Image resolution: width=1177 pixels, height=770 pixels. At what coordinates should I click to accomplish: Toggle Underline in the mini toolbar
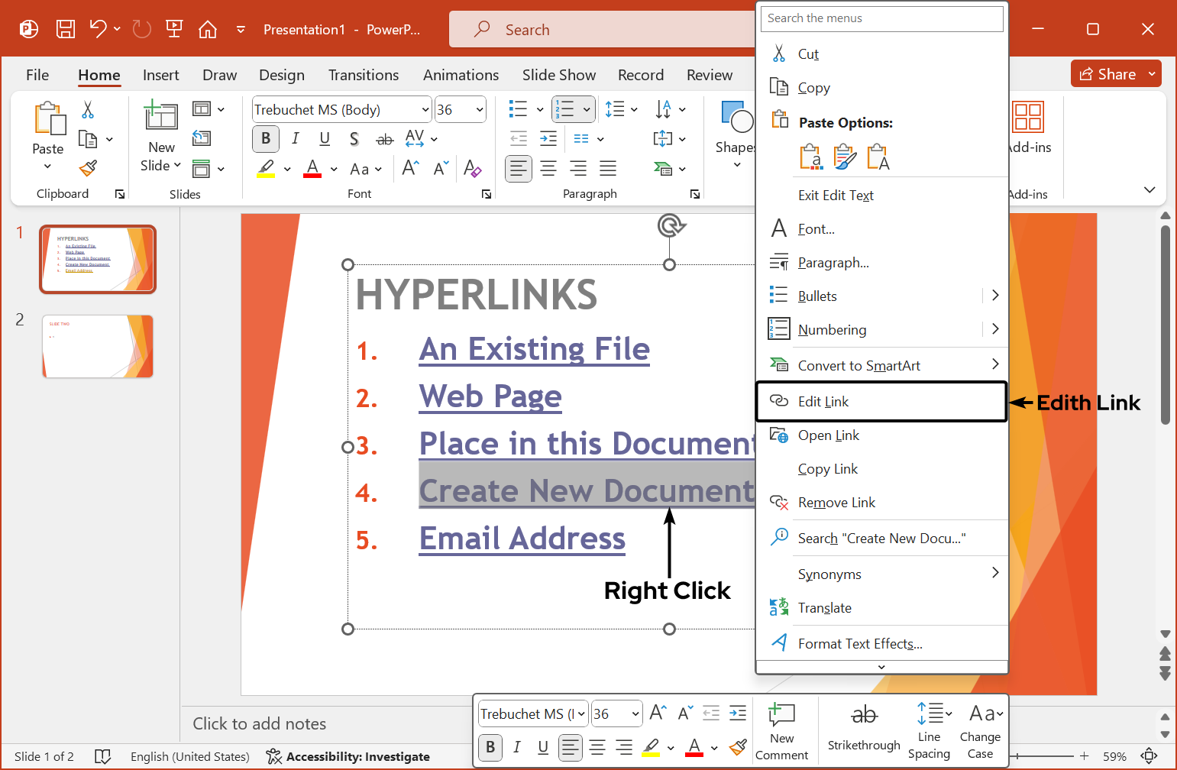(x=542, y=747)
